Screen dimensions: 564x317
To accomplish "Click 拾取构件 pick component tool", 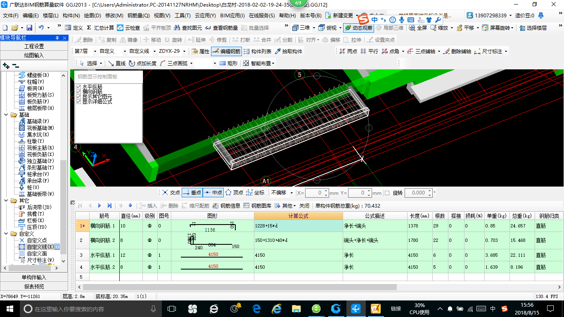I will [288, 51].
